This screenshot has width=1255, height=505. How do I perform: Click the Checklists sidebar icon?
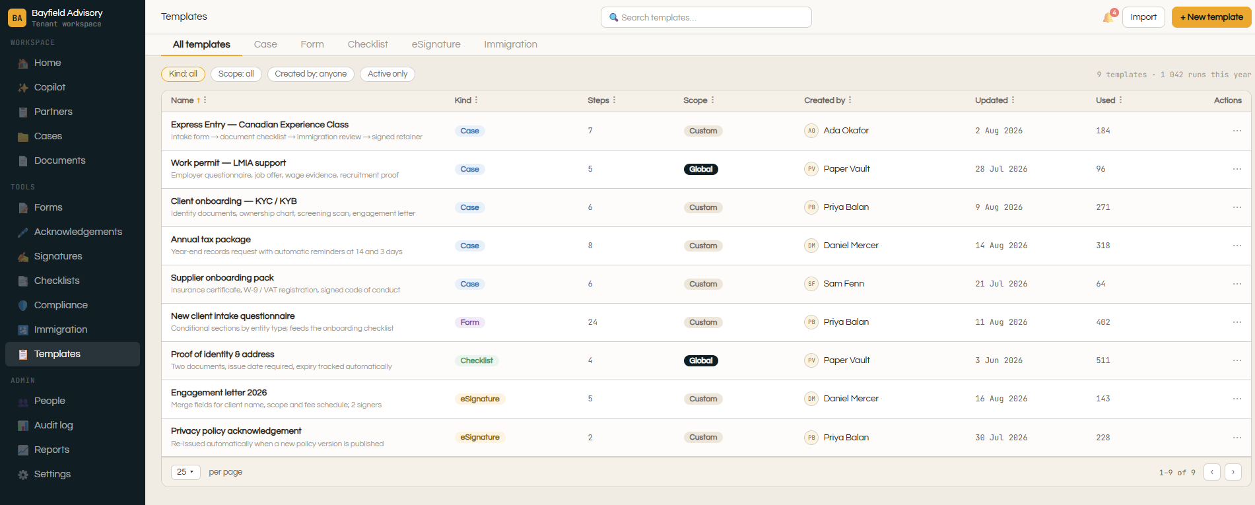(x=23, y=281)
